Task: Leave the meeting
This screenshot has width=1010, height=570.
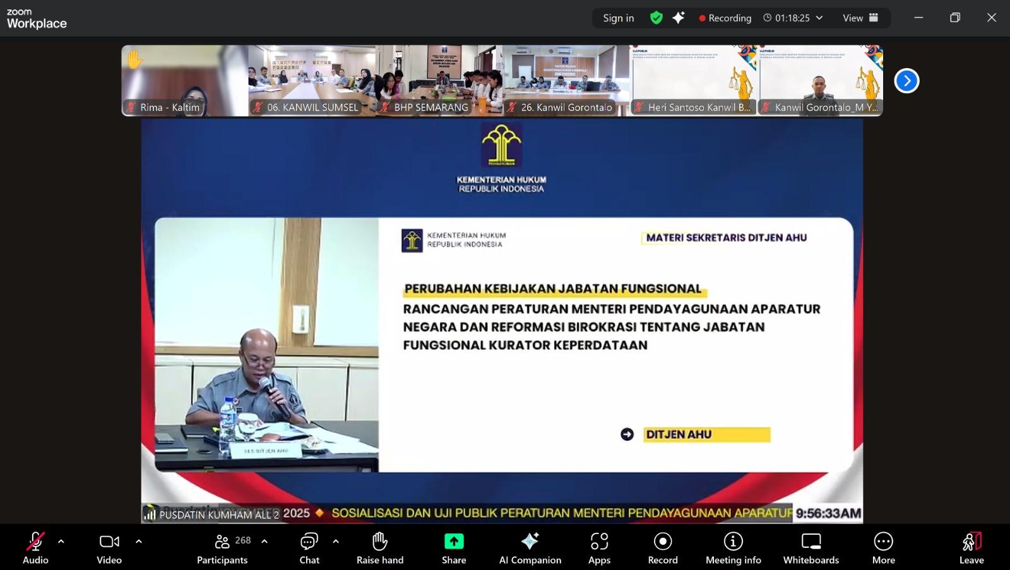Action: click(971, 547)
